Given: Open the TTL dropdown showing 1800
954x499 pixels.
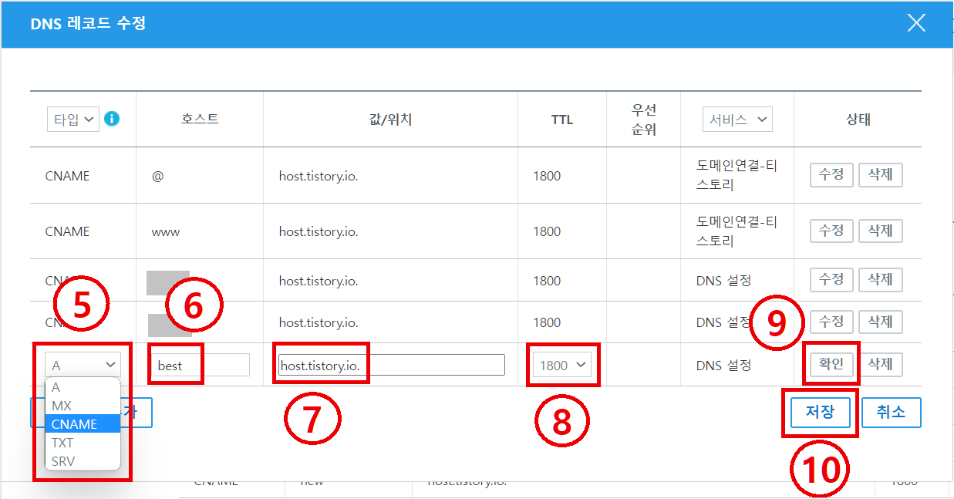Looking at the screenshot, I should [x=562, y=364].
